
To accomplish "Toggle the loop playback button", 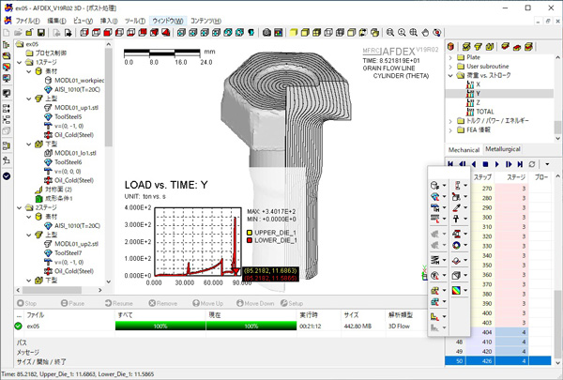I will point(532,164).
